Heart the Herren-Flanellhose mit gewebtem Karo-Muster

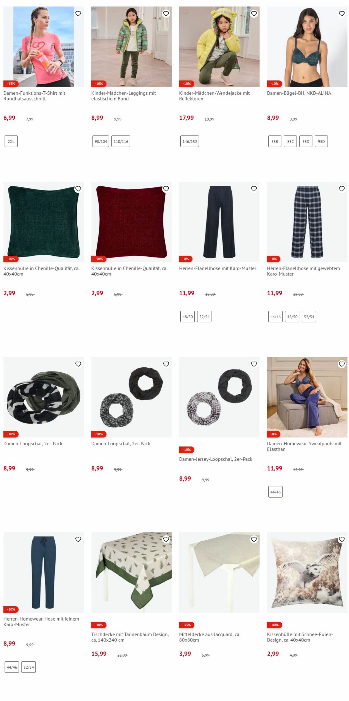pos(342,189)
